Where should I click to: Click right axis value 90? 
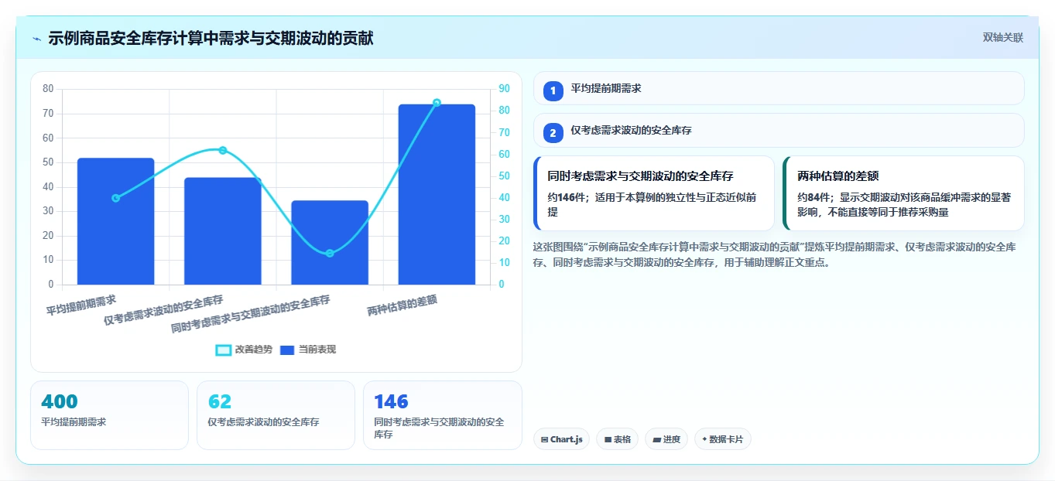coord(504,89)
